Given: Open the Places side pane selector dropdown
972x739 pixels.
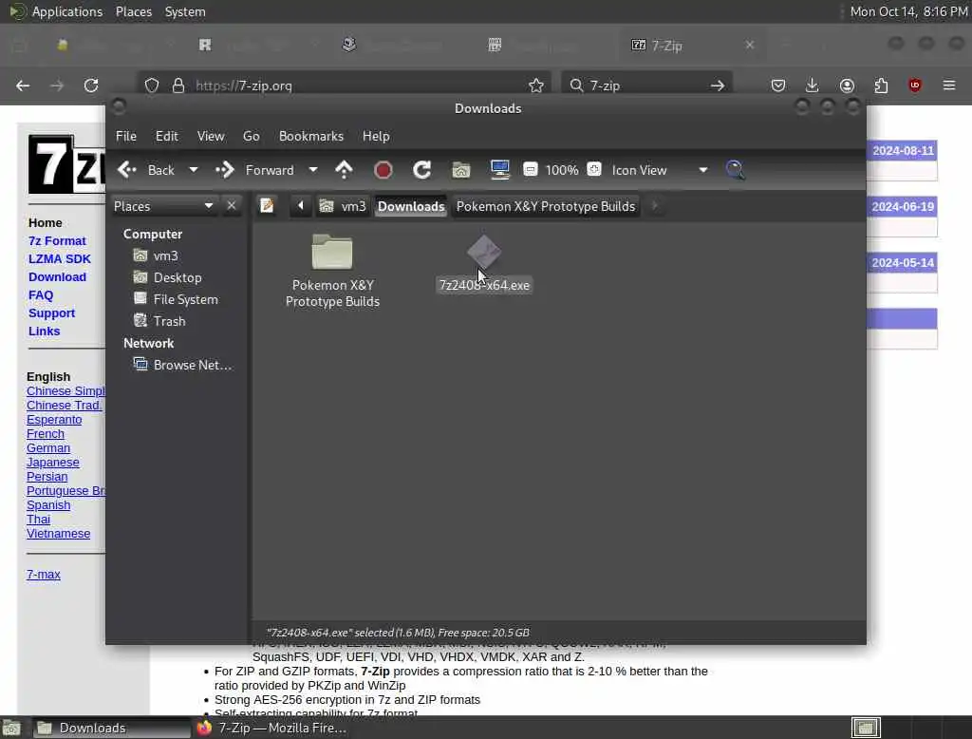Looking at the screenshot, I should click(x=163, y=206).
